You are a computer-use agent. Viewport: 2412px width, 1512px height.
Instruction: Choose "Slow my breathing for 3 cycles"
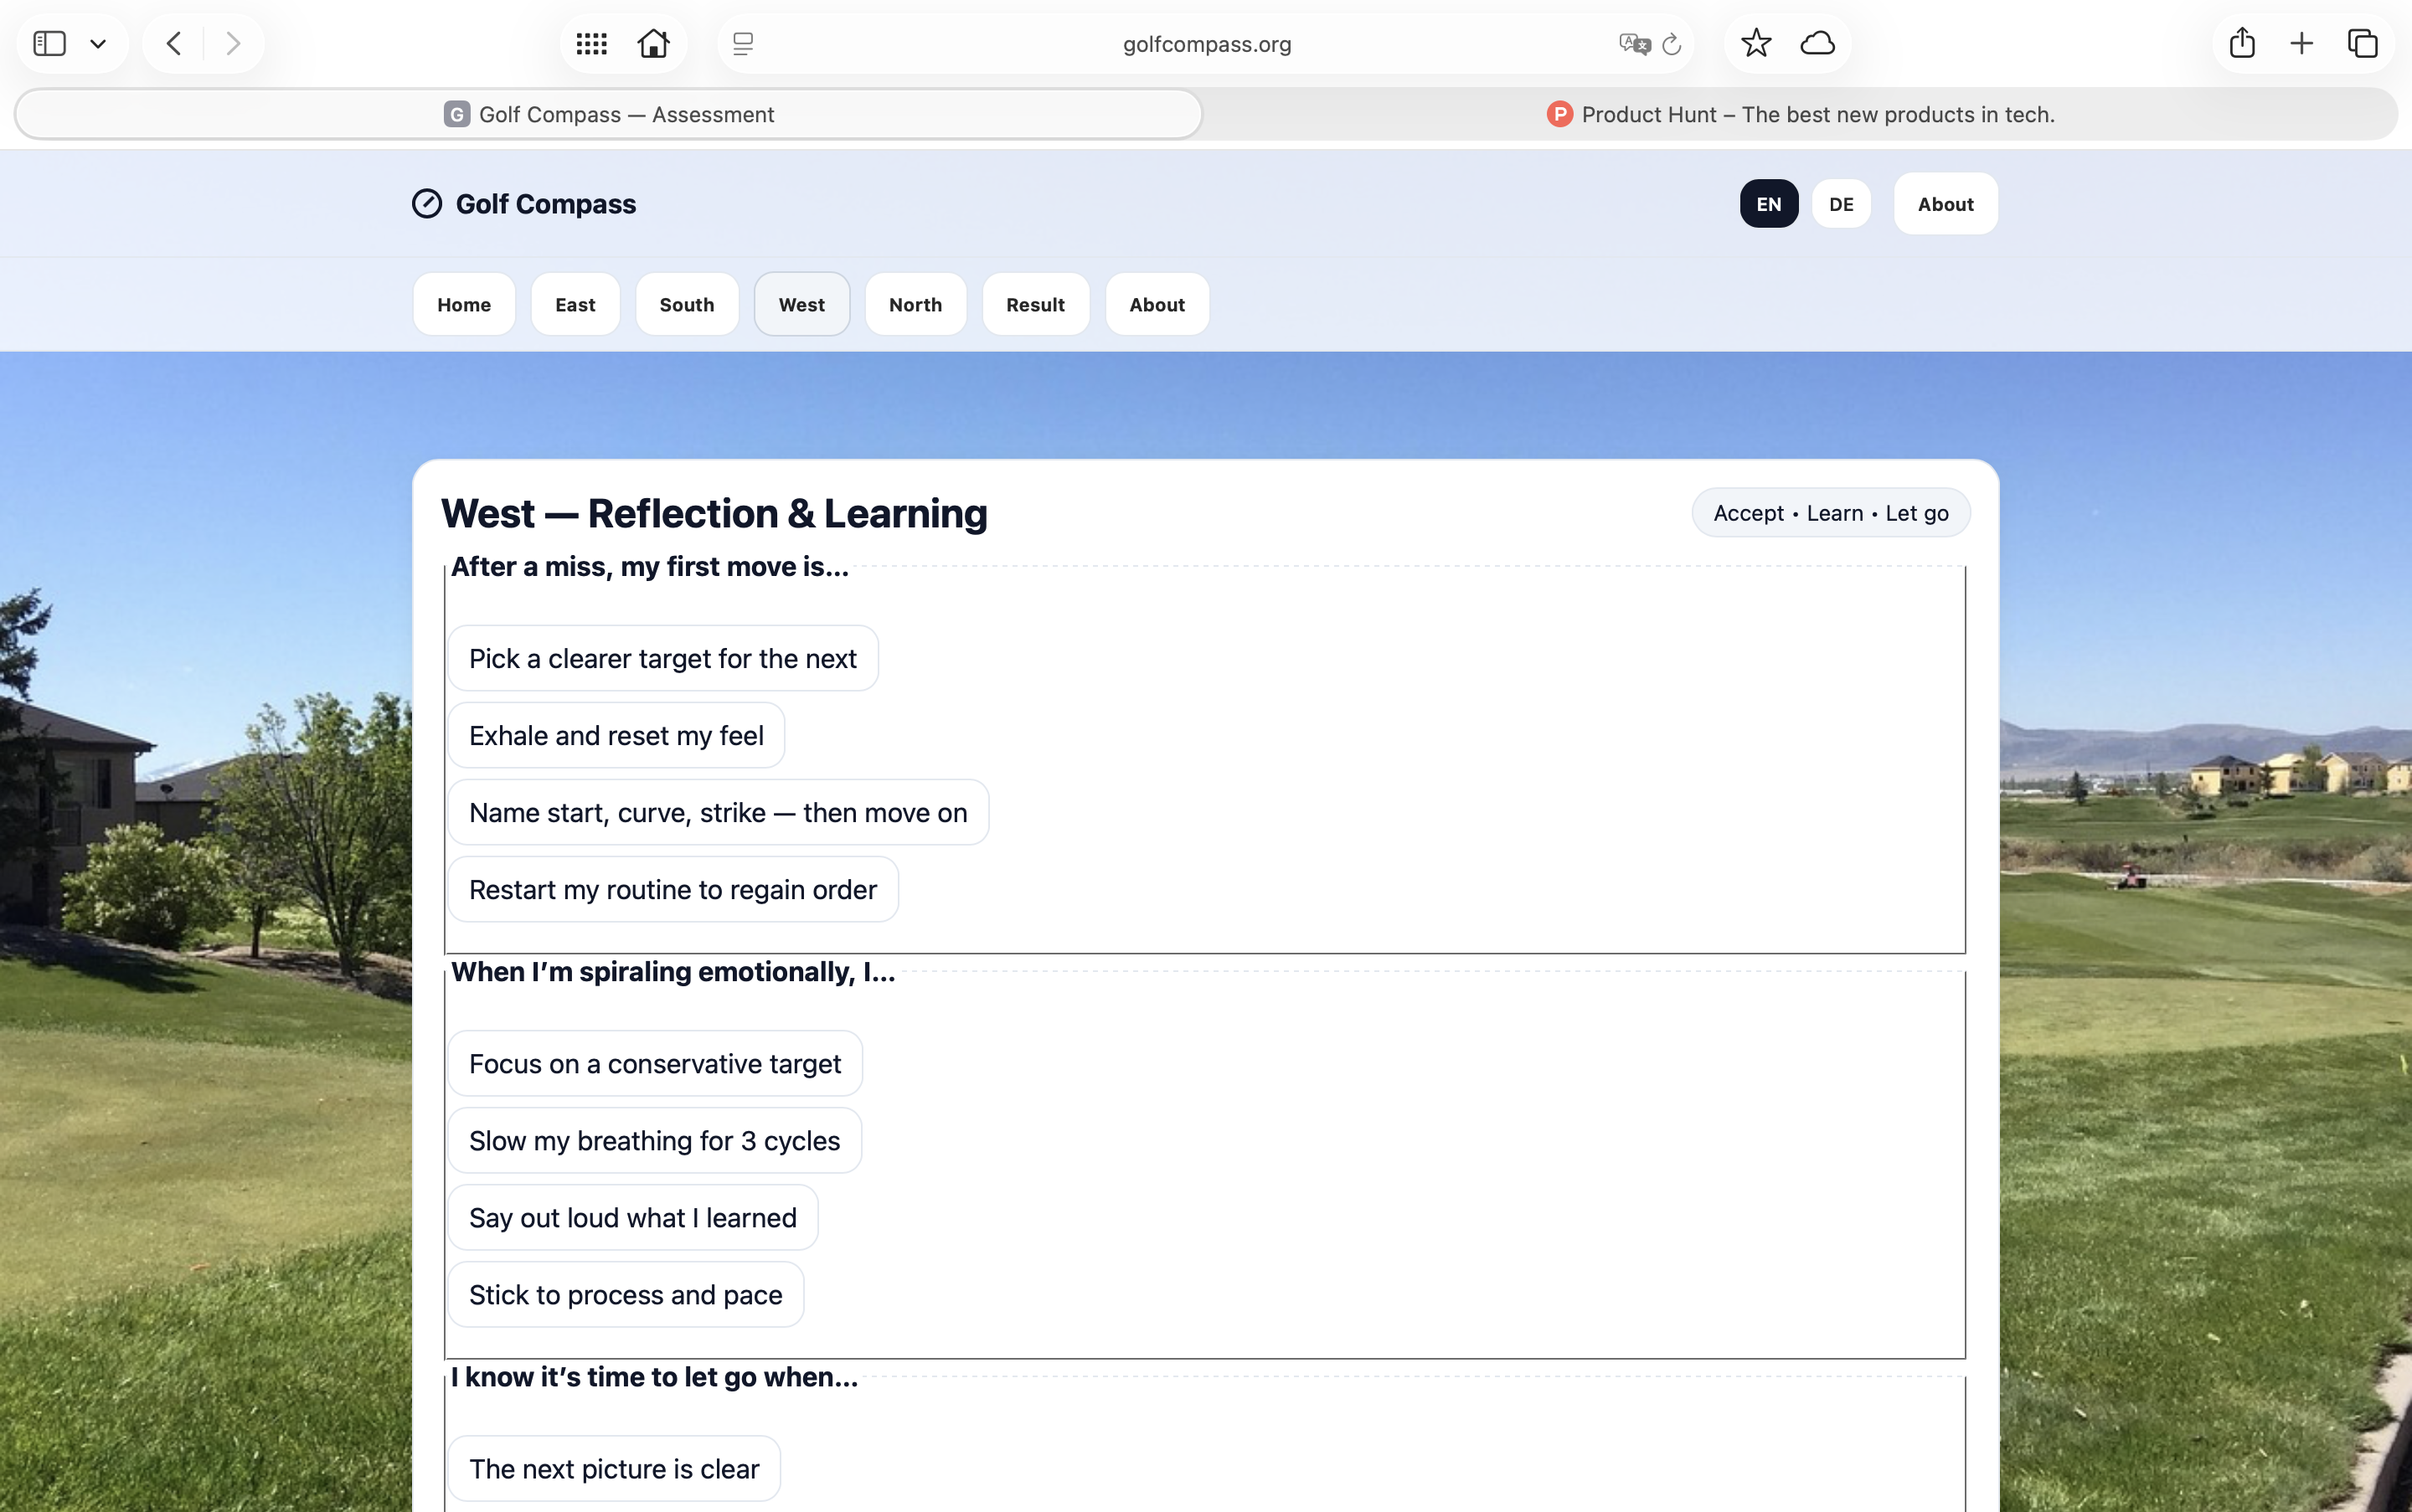click(x=654, y=1140)
